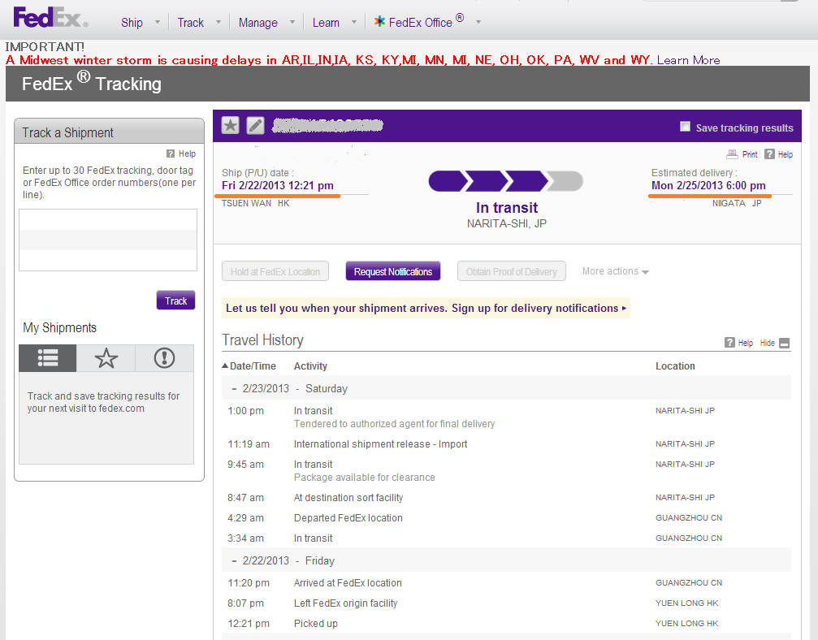Click the FedEx Office star icon
818x640 pixels.
380,21
